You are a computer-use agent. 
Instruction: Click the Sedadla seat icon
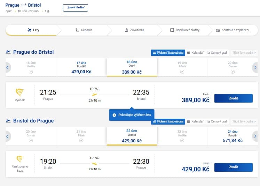77,30
